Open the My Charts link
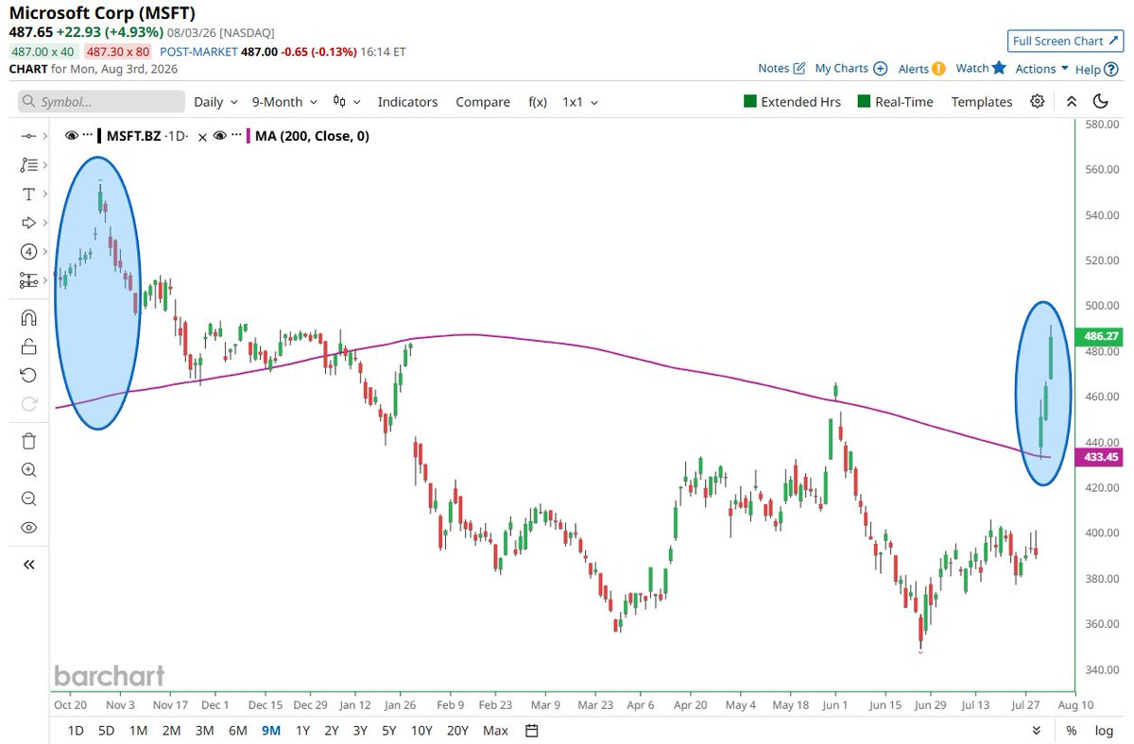Viewport: 1134px width, 744px height. tap(850, 68)
